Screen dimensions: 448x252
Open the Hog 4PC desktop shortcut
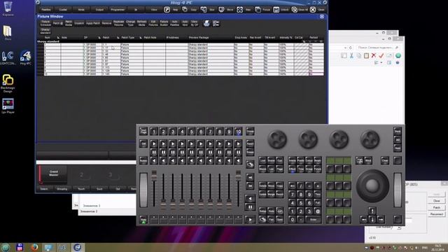(25, 57)
